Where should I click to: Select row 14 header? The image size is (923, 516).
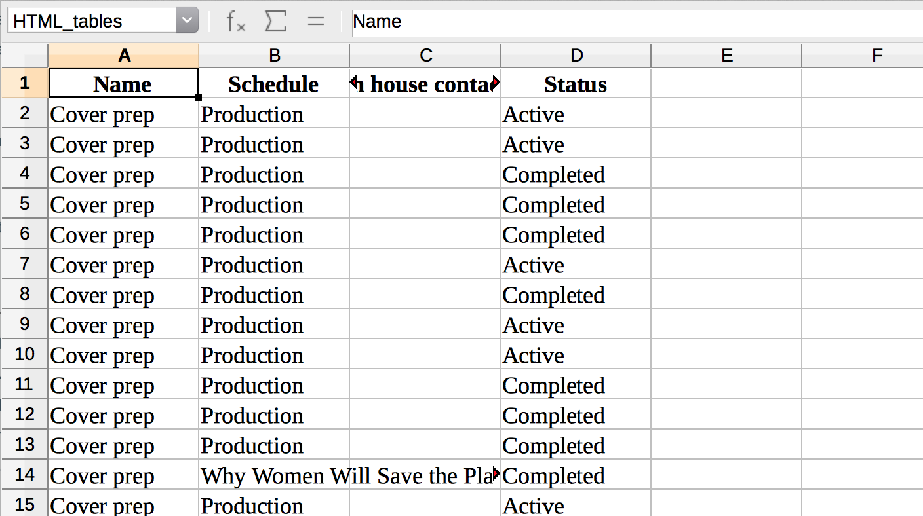click(x=24, y=476)
